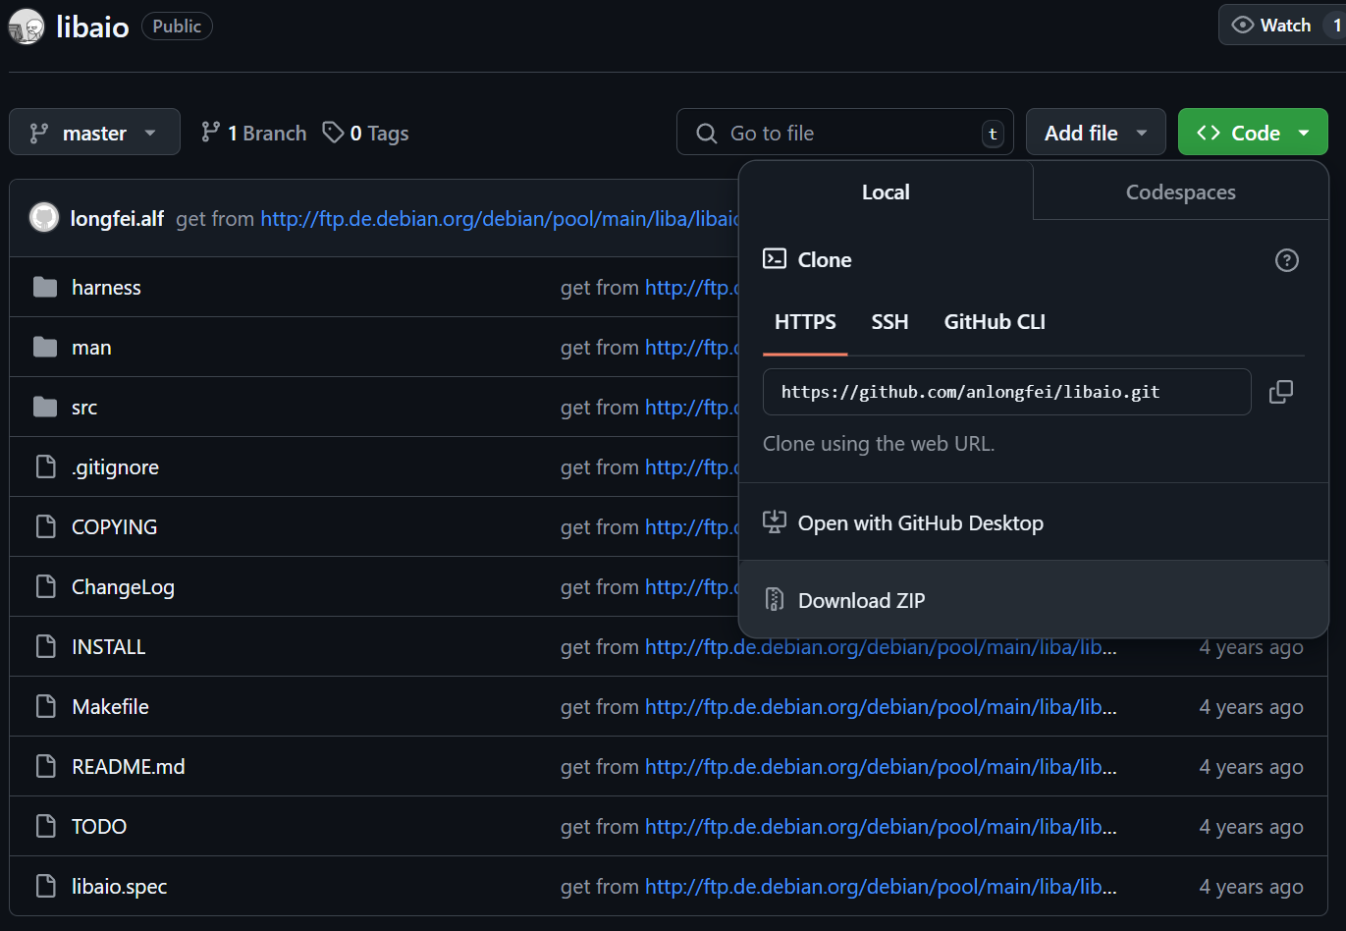Select the HTTPS clone tab
Image resolution: width=1346 pixels, height=931 pixels.
pyautogui.click(x=805, y=322)
